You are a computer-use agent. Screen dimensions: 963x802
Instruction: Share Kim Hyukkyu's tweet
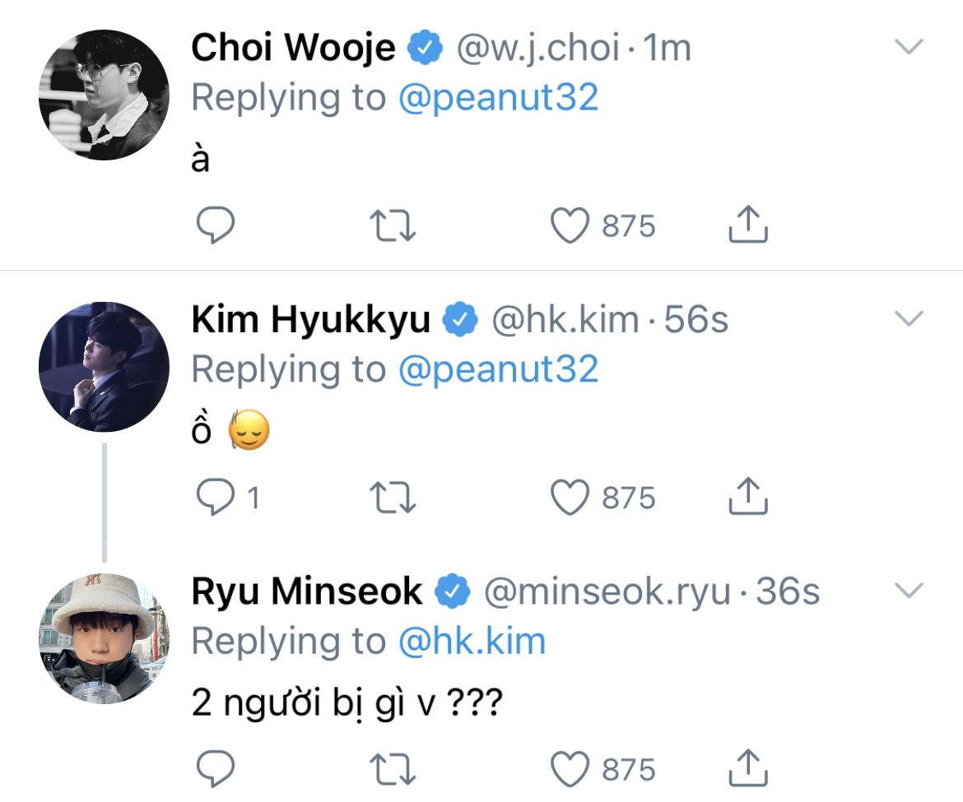pyautogui.click(x=748, y=495)
